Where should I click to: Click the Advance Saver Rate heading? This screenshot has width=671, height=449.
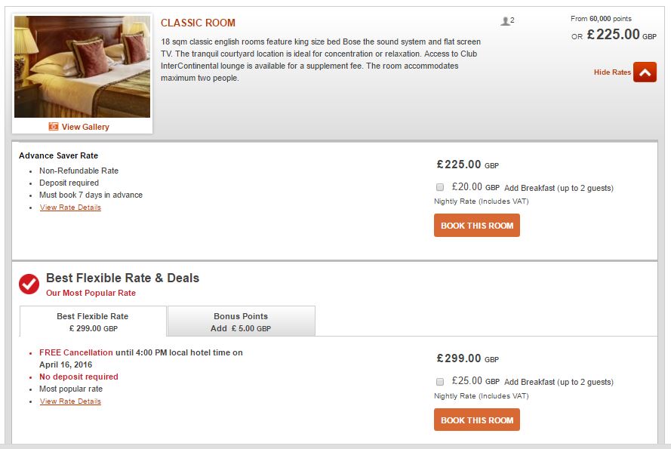(58, 156)
